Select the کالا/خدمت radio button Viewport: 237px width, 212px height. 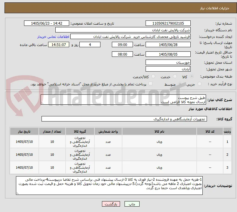pyautogui.click(x=153, y=76)
